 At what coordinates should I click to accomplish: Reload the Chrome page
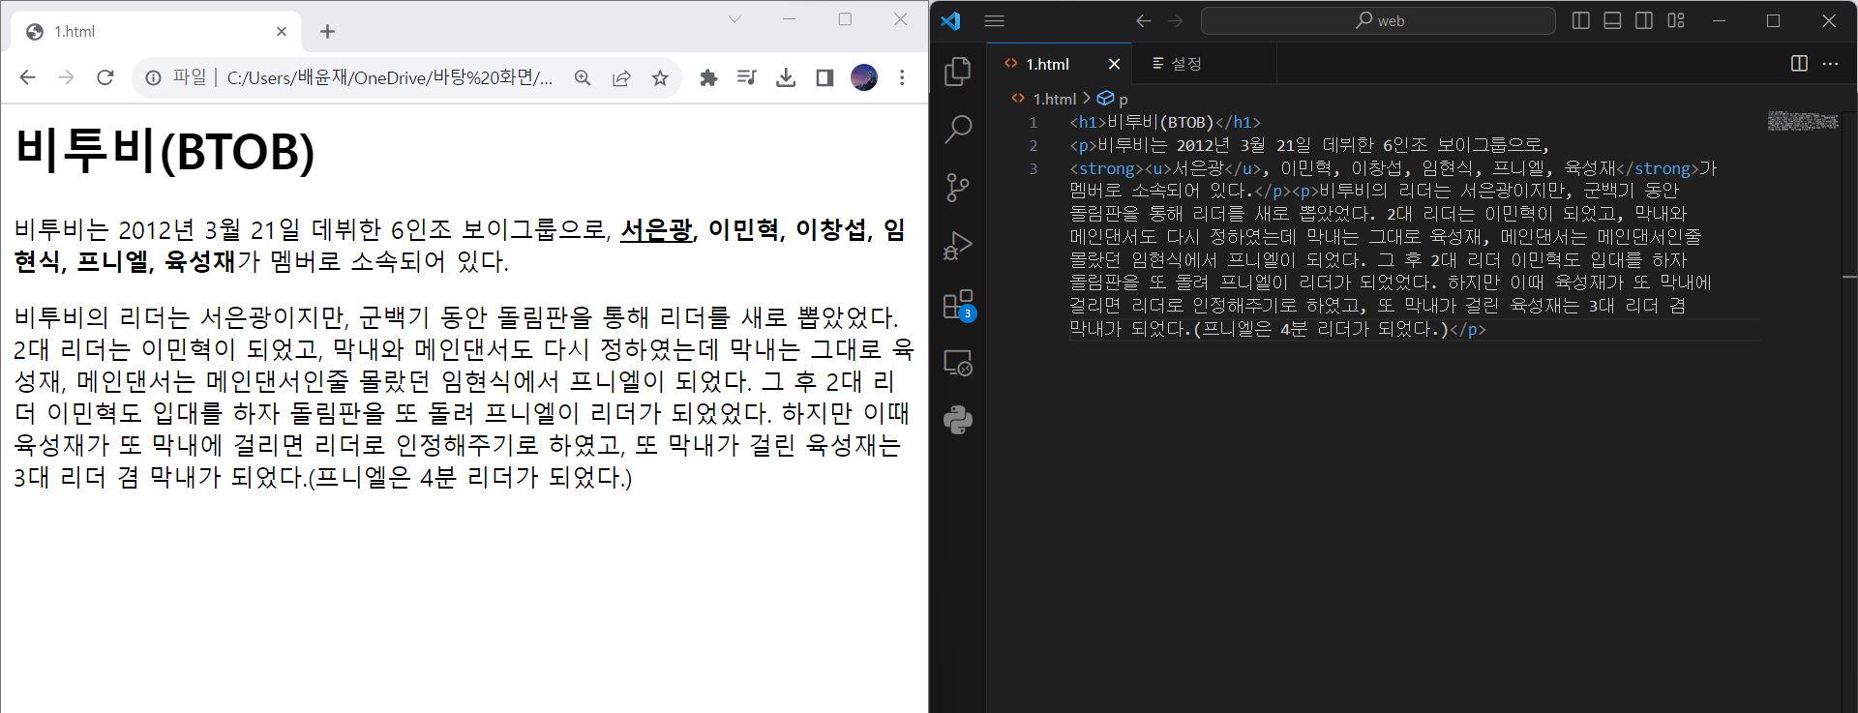(105, 77)
